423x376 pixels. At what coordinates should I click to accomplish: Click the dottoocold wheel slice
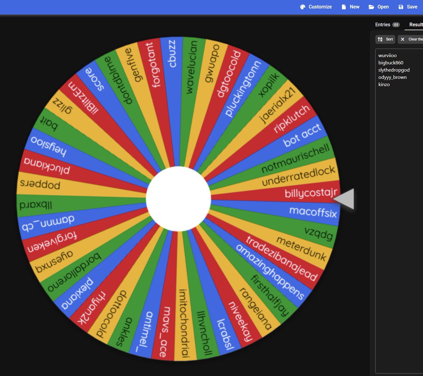pos(111,314)
